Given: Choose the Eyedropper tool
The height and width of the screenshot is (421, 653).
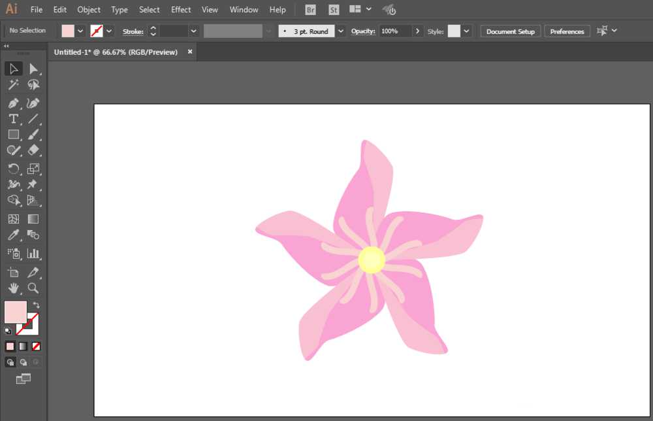Looking at the screenshot, I should (13, 235).
